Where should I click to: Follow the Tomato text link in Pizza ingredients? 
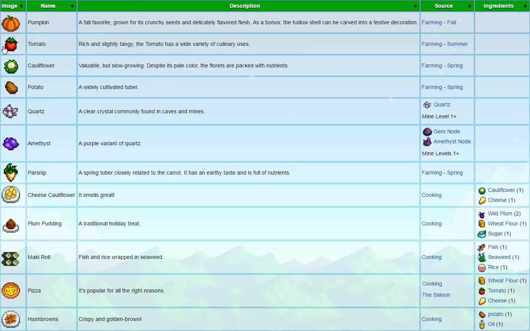pyautogui.click(x=497, y=291)
